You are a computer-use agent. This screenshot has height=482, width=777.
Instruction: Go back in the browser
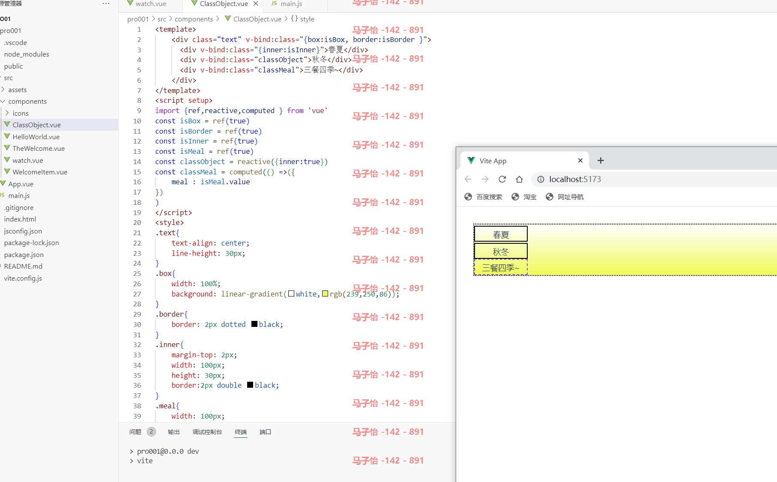point(468,179)
